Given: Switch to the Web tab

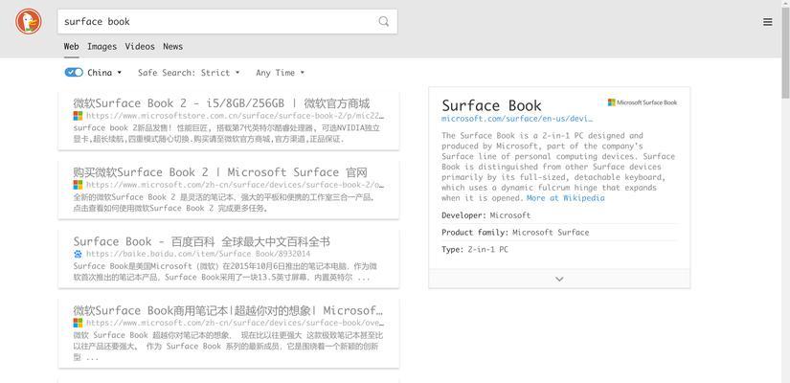Looking at the screenshot, I should click(71, 46).
